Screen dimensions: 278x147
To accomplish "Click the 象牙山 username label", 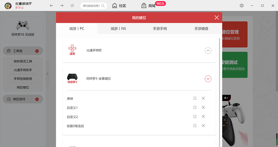I will [19, 8].
